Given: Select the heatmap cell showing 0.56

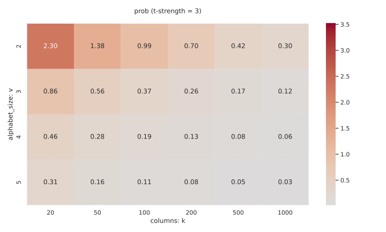Looking at the screenshot, I should pyautogui.click(x=97, y=91).
